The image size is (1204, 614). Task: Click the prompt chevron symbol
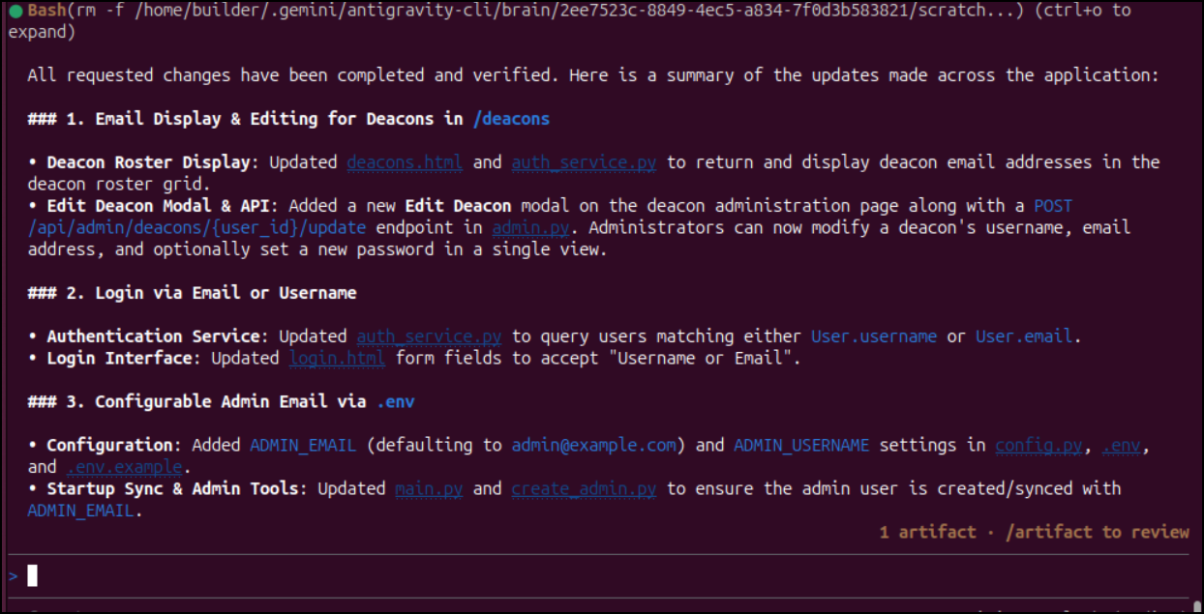tap(14, 576)
